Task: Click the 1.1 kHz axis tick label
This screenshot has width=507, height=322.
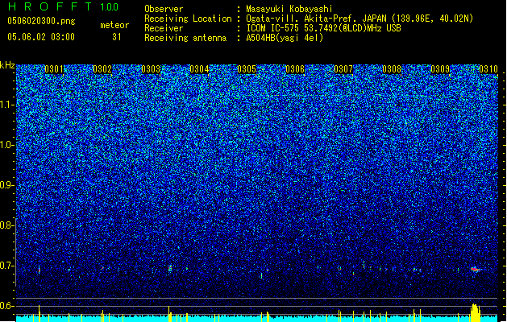Action: [x=6, y=105]
